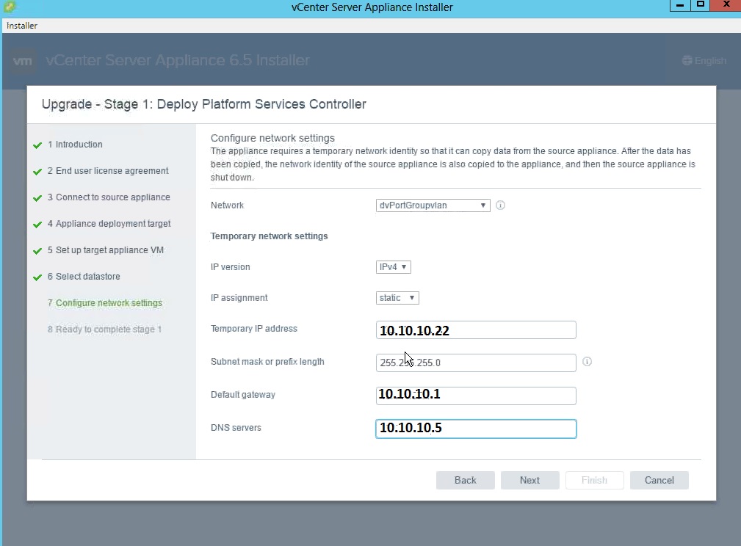Click the installer app icon in title bar
The height and width of the screenshot is (546, 741).
(x=9, y=7)
